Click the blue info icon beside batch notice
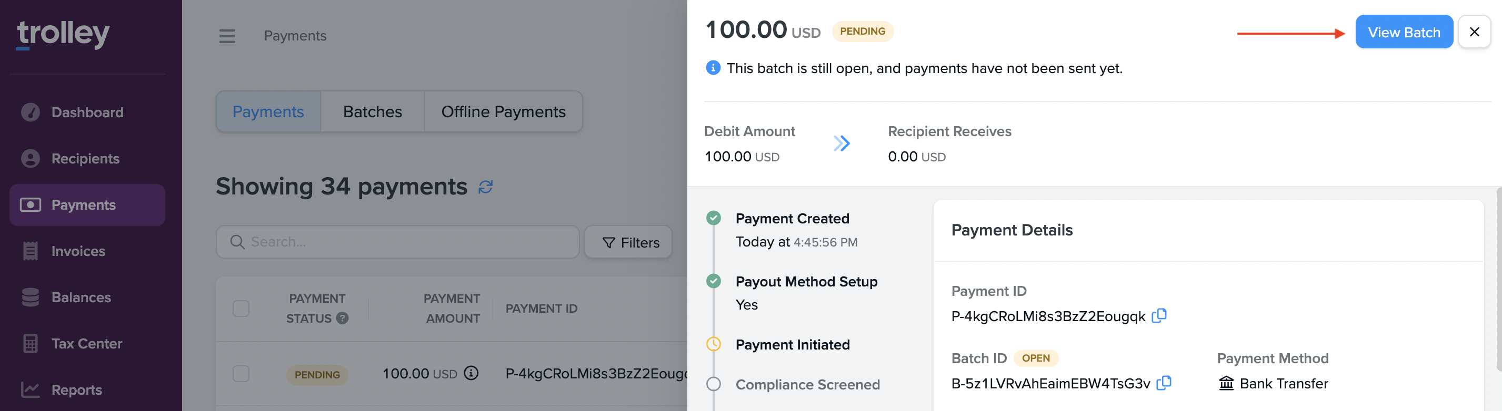1502x411 pixels. pyautogui.click(x=713, y=68)
